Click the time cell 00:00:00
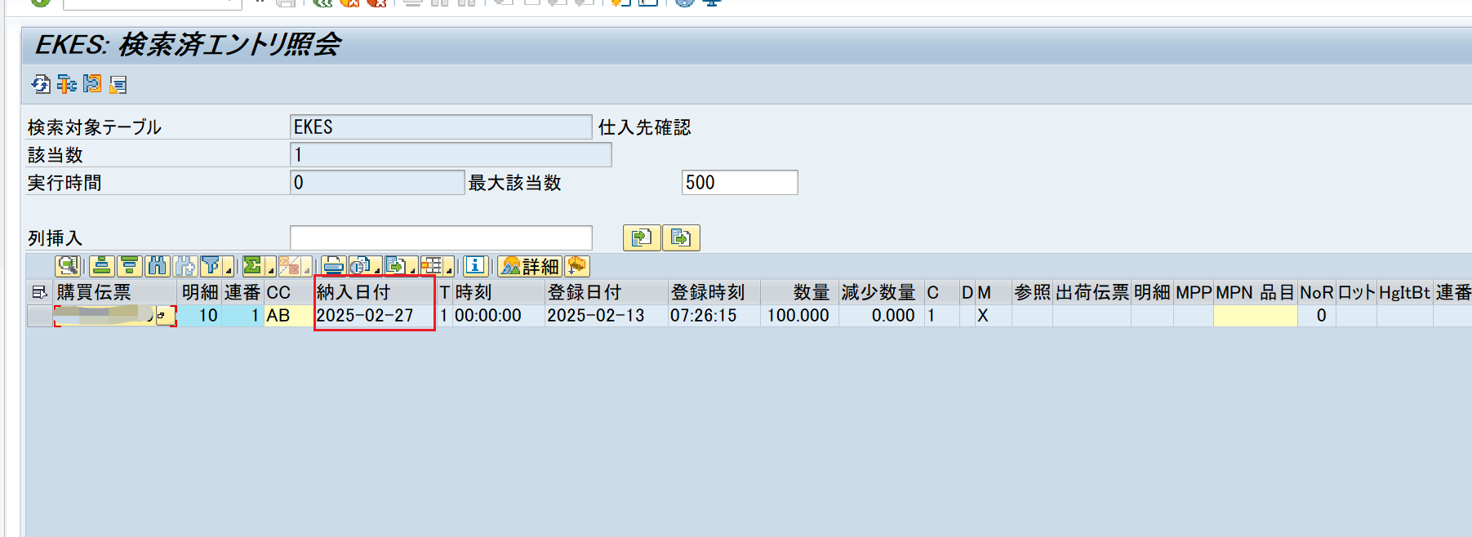The width and height of the screenshot is (1472, 537). point(498,316)
